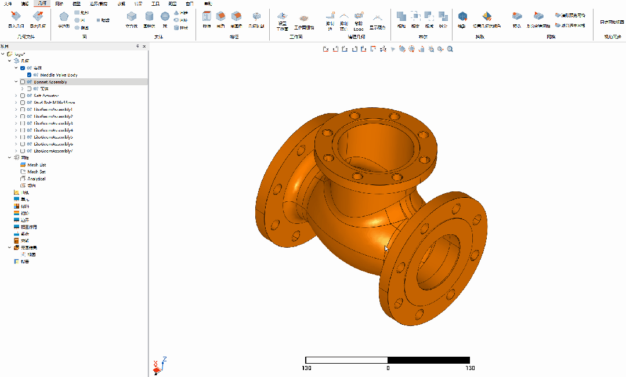Viewport: 626px width, 377px height.
Task: Select the Analytical tree item
Action: click(37, 179)
